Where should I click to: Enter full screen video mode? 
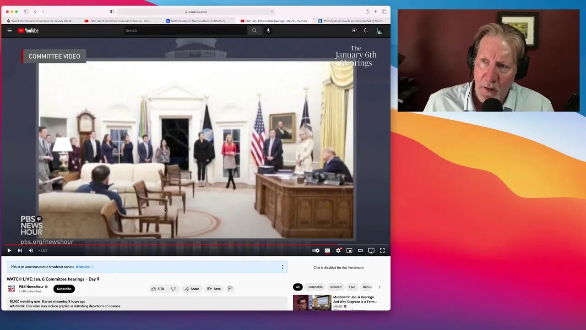[382, 251]
